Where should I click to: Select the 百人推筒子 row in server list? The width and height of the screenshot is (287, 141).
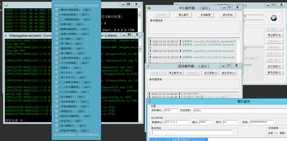coord(76,126)
